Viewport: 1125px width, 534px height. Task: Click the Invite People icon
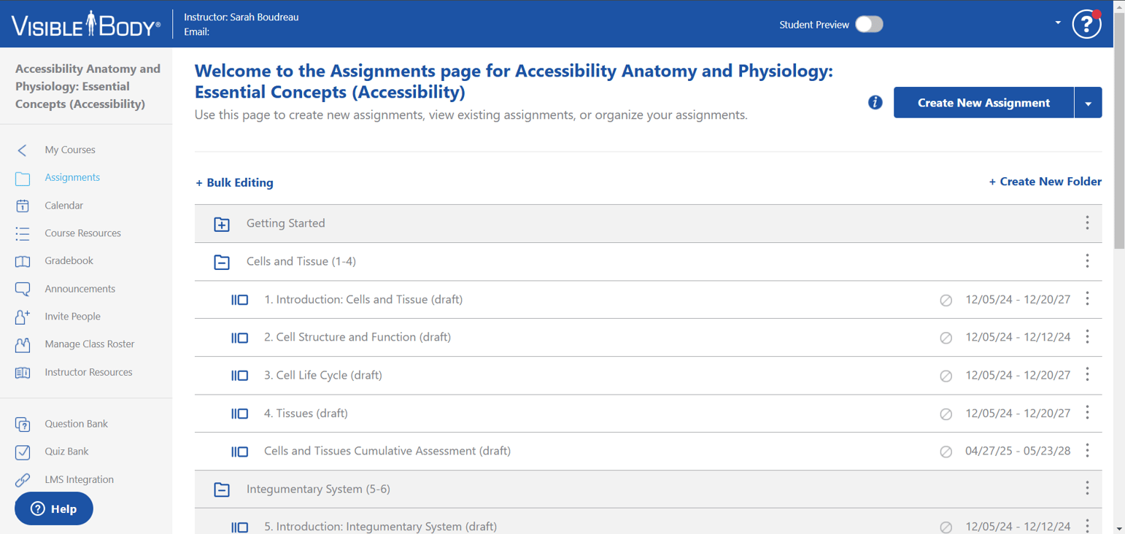(x=23, y=316)
